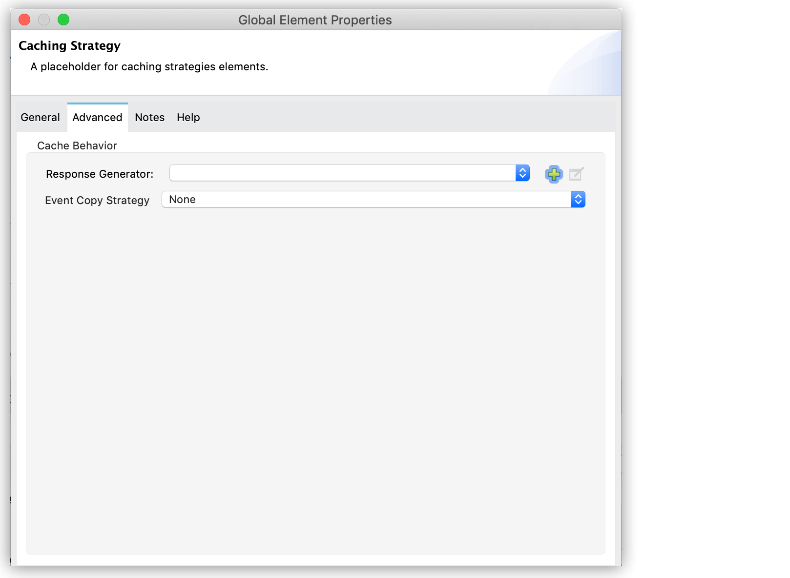Open the Help tab
Screen dimensions: 790x578
click(188, 117)
